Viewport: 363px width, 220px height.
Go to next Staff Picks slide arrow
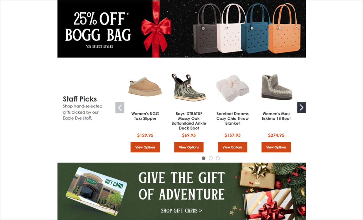coord(301,108)
